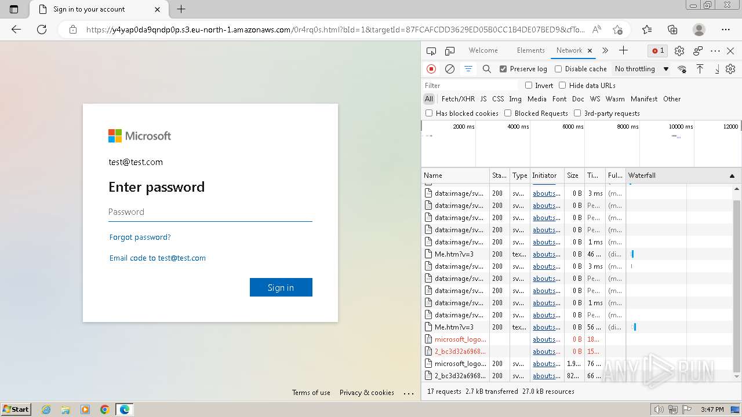Filter requests by Font
This screenshot has height=417, width=742.
click(x=559, y=99)
